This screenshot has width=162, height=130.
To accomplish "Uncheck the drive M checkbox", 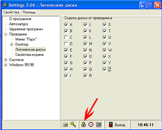I will point(85,44).
